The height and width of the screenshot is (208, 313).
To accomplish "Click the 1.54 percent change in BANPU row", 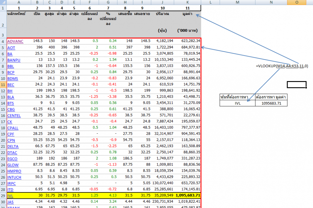I will (x=108, y=60).
